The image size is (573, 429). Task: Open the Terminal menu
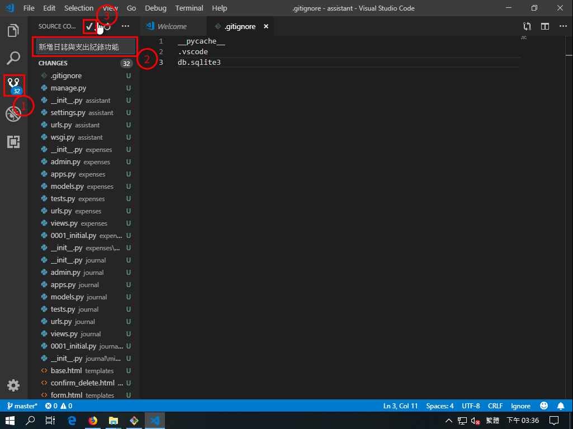tap(189, 8)
